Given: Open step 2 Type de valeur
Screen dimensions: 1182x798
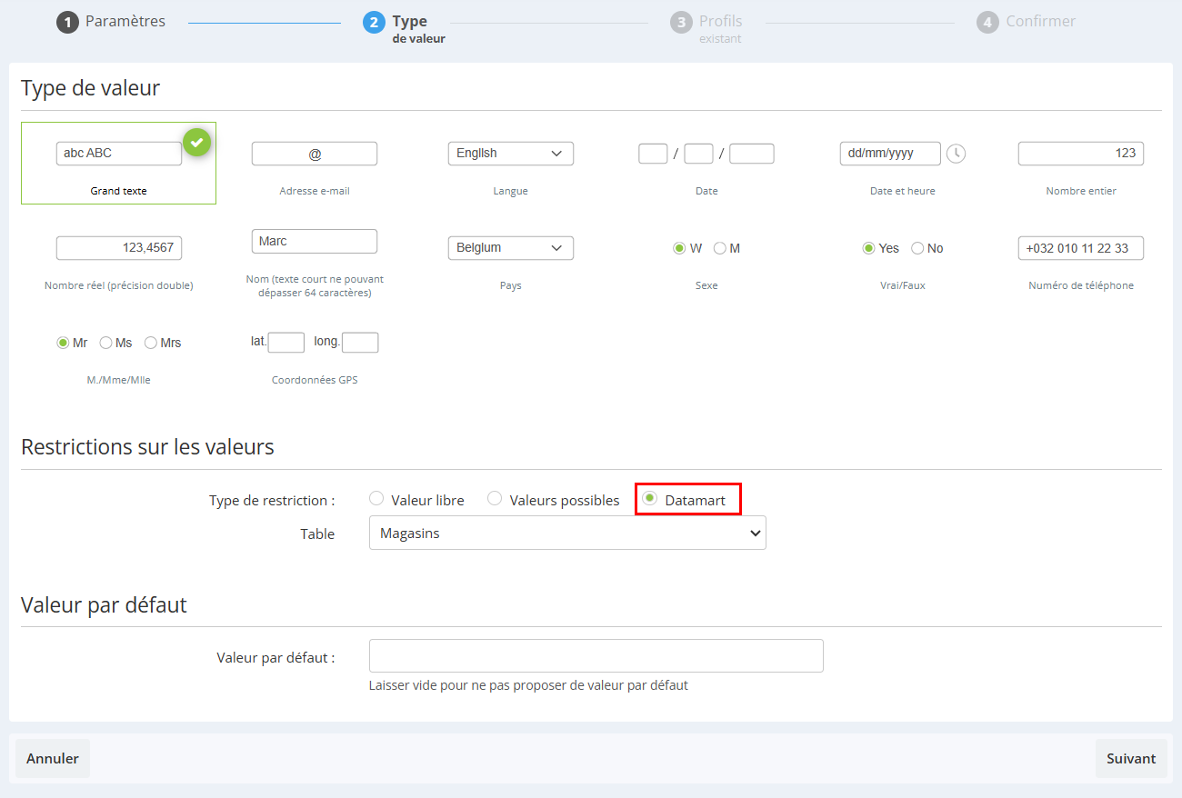Looking at the screenshot, I should tap(405, 28).
